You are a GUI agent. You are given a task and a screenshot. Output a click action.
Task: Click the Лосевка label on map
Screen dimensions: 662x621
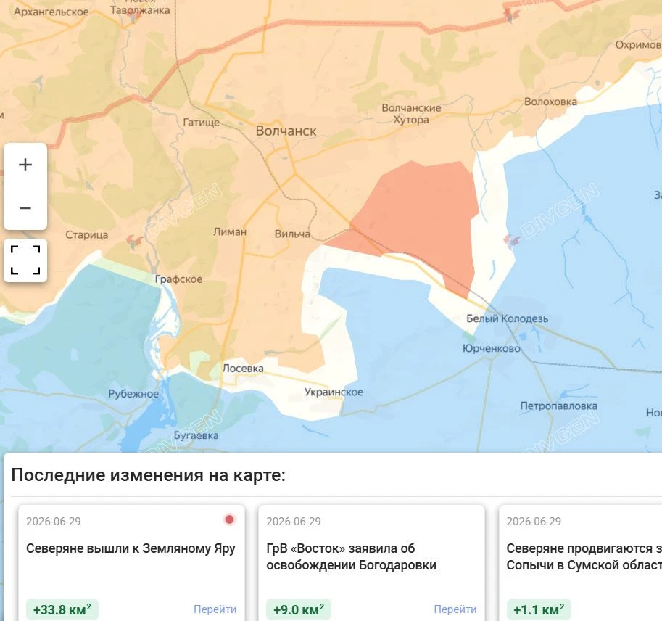click(243, 369)
